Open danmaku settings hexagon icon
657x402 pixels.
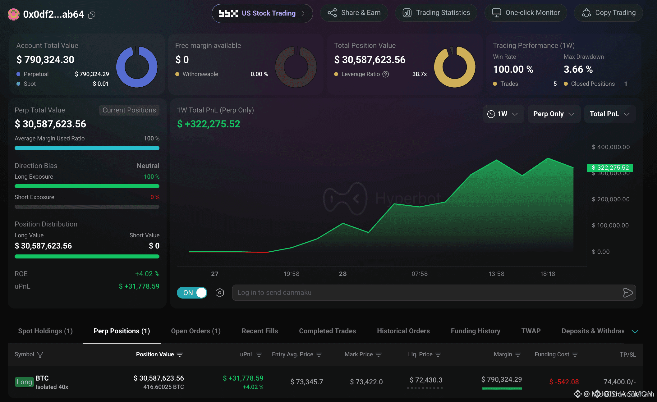pos(220,293)
